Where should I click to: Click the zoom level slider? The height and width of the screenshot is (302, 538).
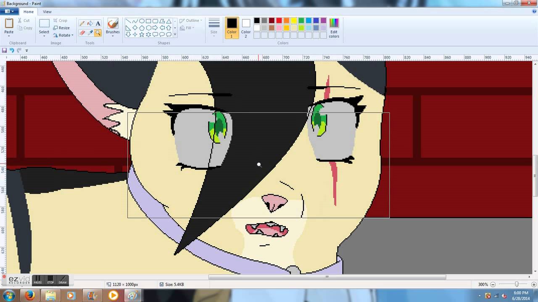point(517,284)
